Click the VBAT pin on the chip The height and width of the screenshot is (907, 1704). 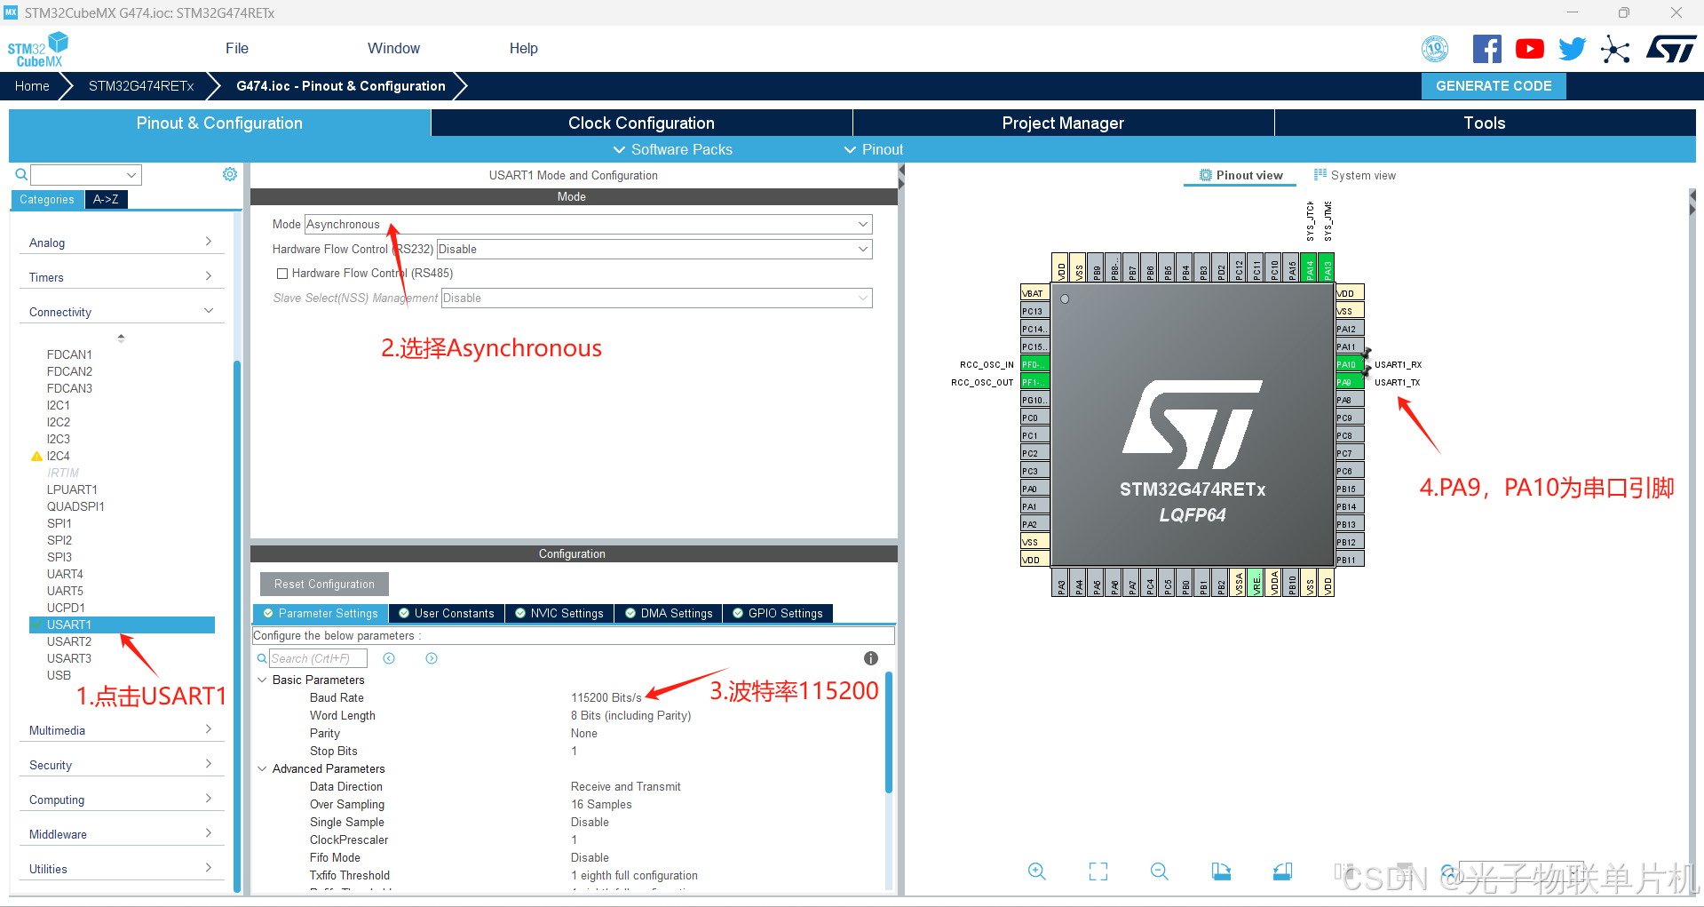point(1034,293)
